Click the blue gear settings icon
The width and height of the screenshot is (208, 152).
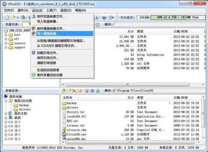pos(92,91)
